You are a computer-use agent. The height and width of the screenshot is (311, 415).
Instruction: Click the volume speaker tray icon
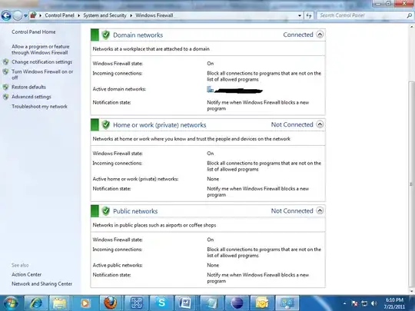pos(374,303)
